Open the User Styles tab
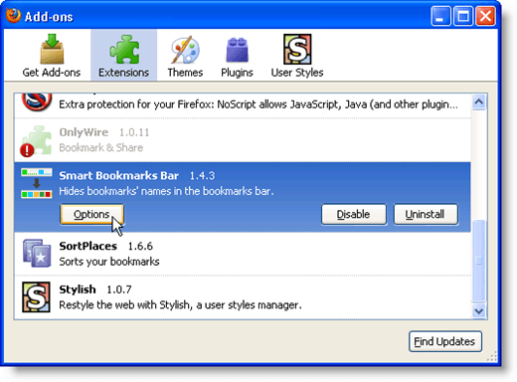517x382 pixels. click(x=297, y=55)
